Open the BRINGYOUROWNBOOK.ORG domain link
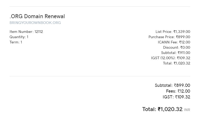The height and width of the screenshot is (120, 201). tap(35, 23)
